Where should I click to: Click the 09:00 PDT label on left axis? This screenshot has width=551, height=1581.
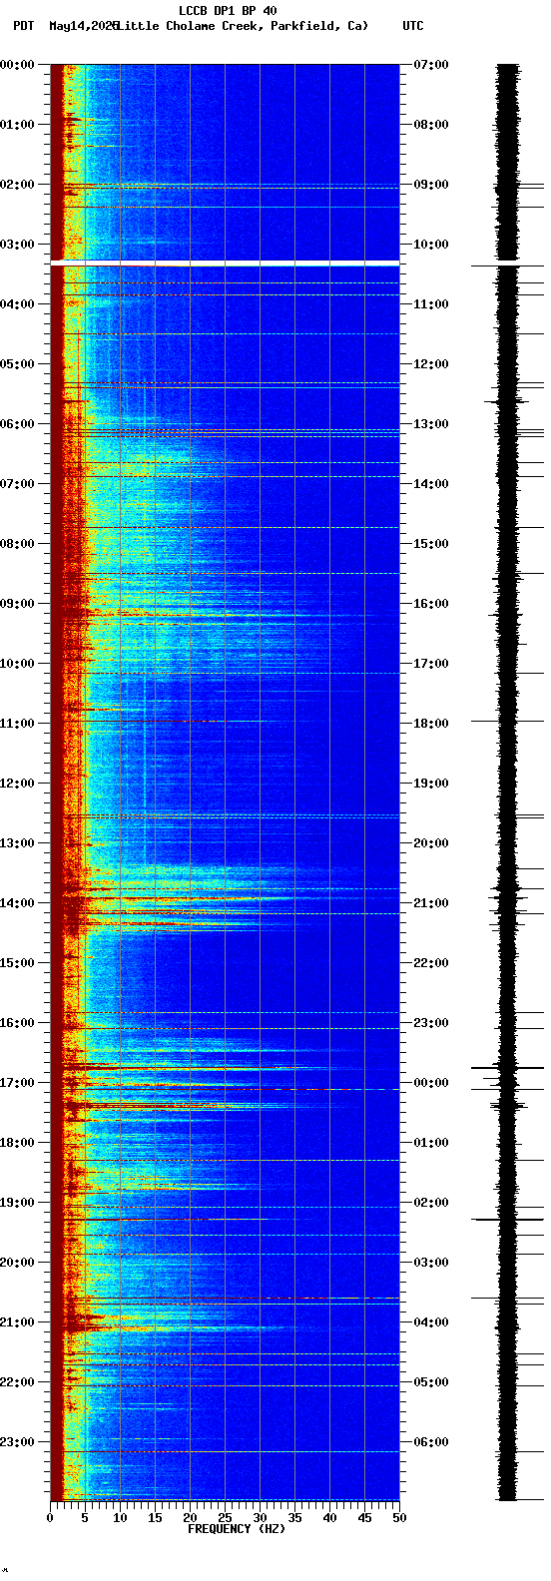17,604
